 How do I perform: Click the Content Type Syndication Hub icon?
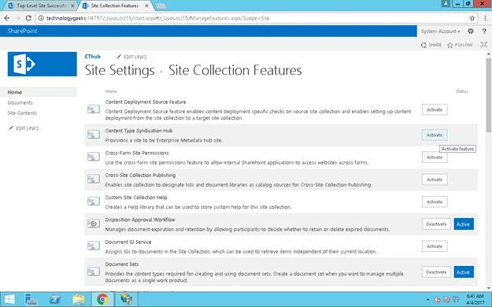tap(94, 135)
